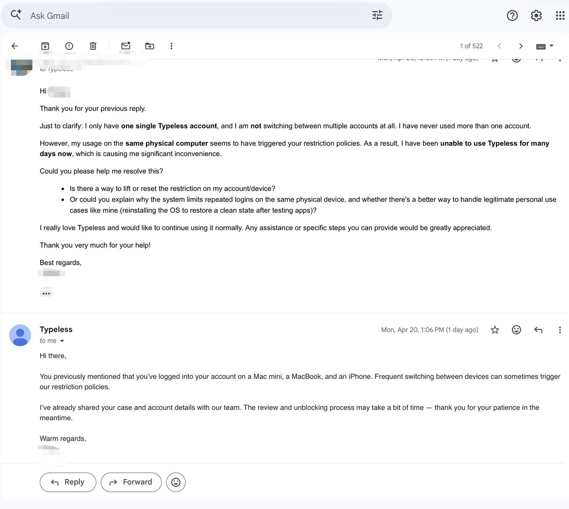Click the Typeless sender name
569x509 pixels.
point(56,329)
